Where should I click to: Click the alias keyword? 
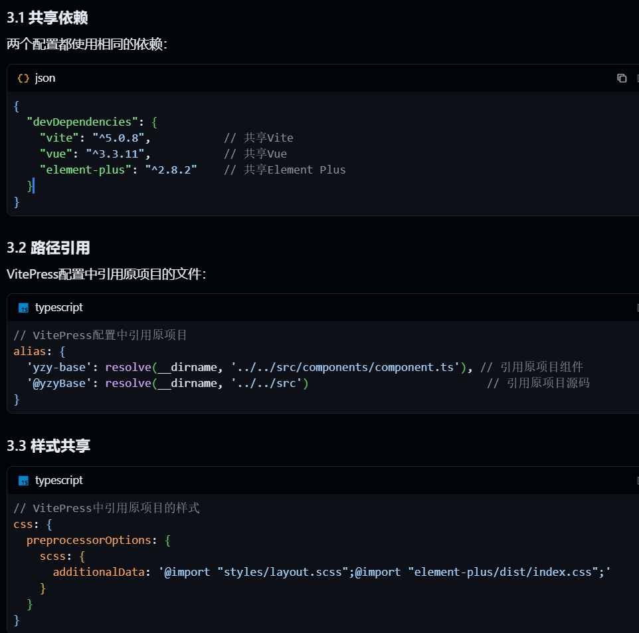pos(30,351)
